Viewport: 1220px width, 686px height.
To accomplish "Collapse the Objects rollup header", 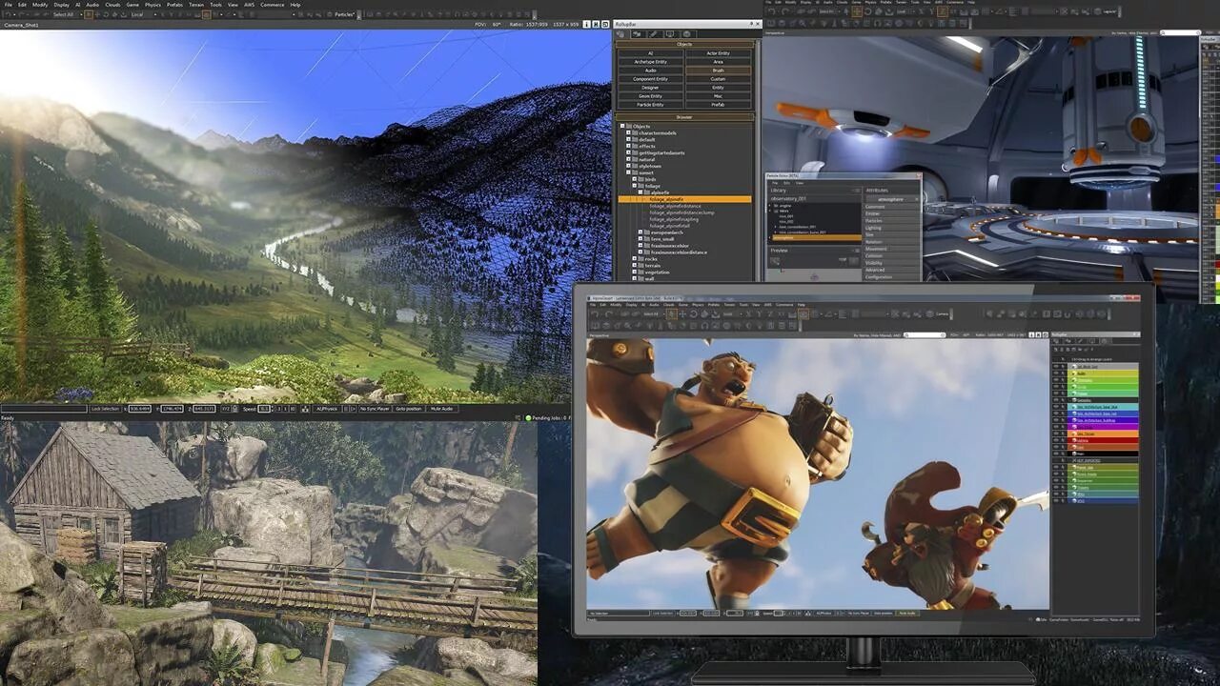I will (x=684, y=44).
